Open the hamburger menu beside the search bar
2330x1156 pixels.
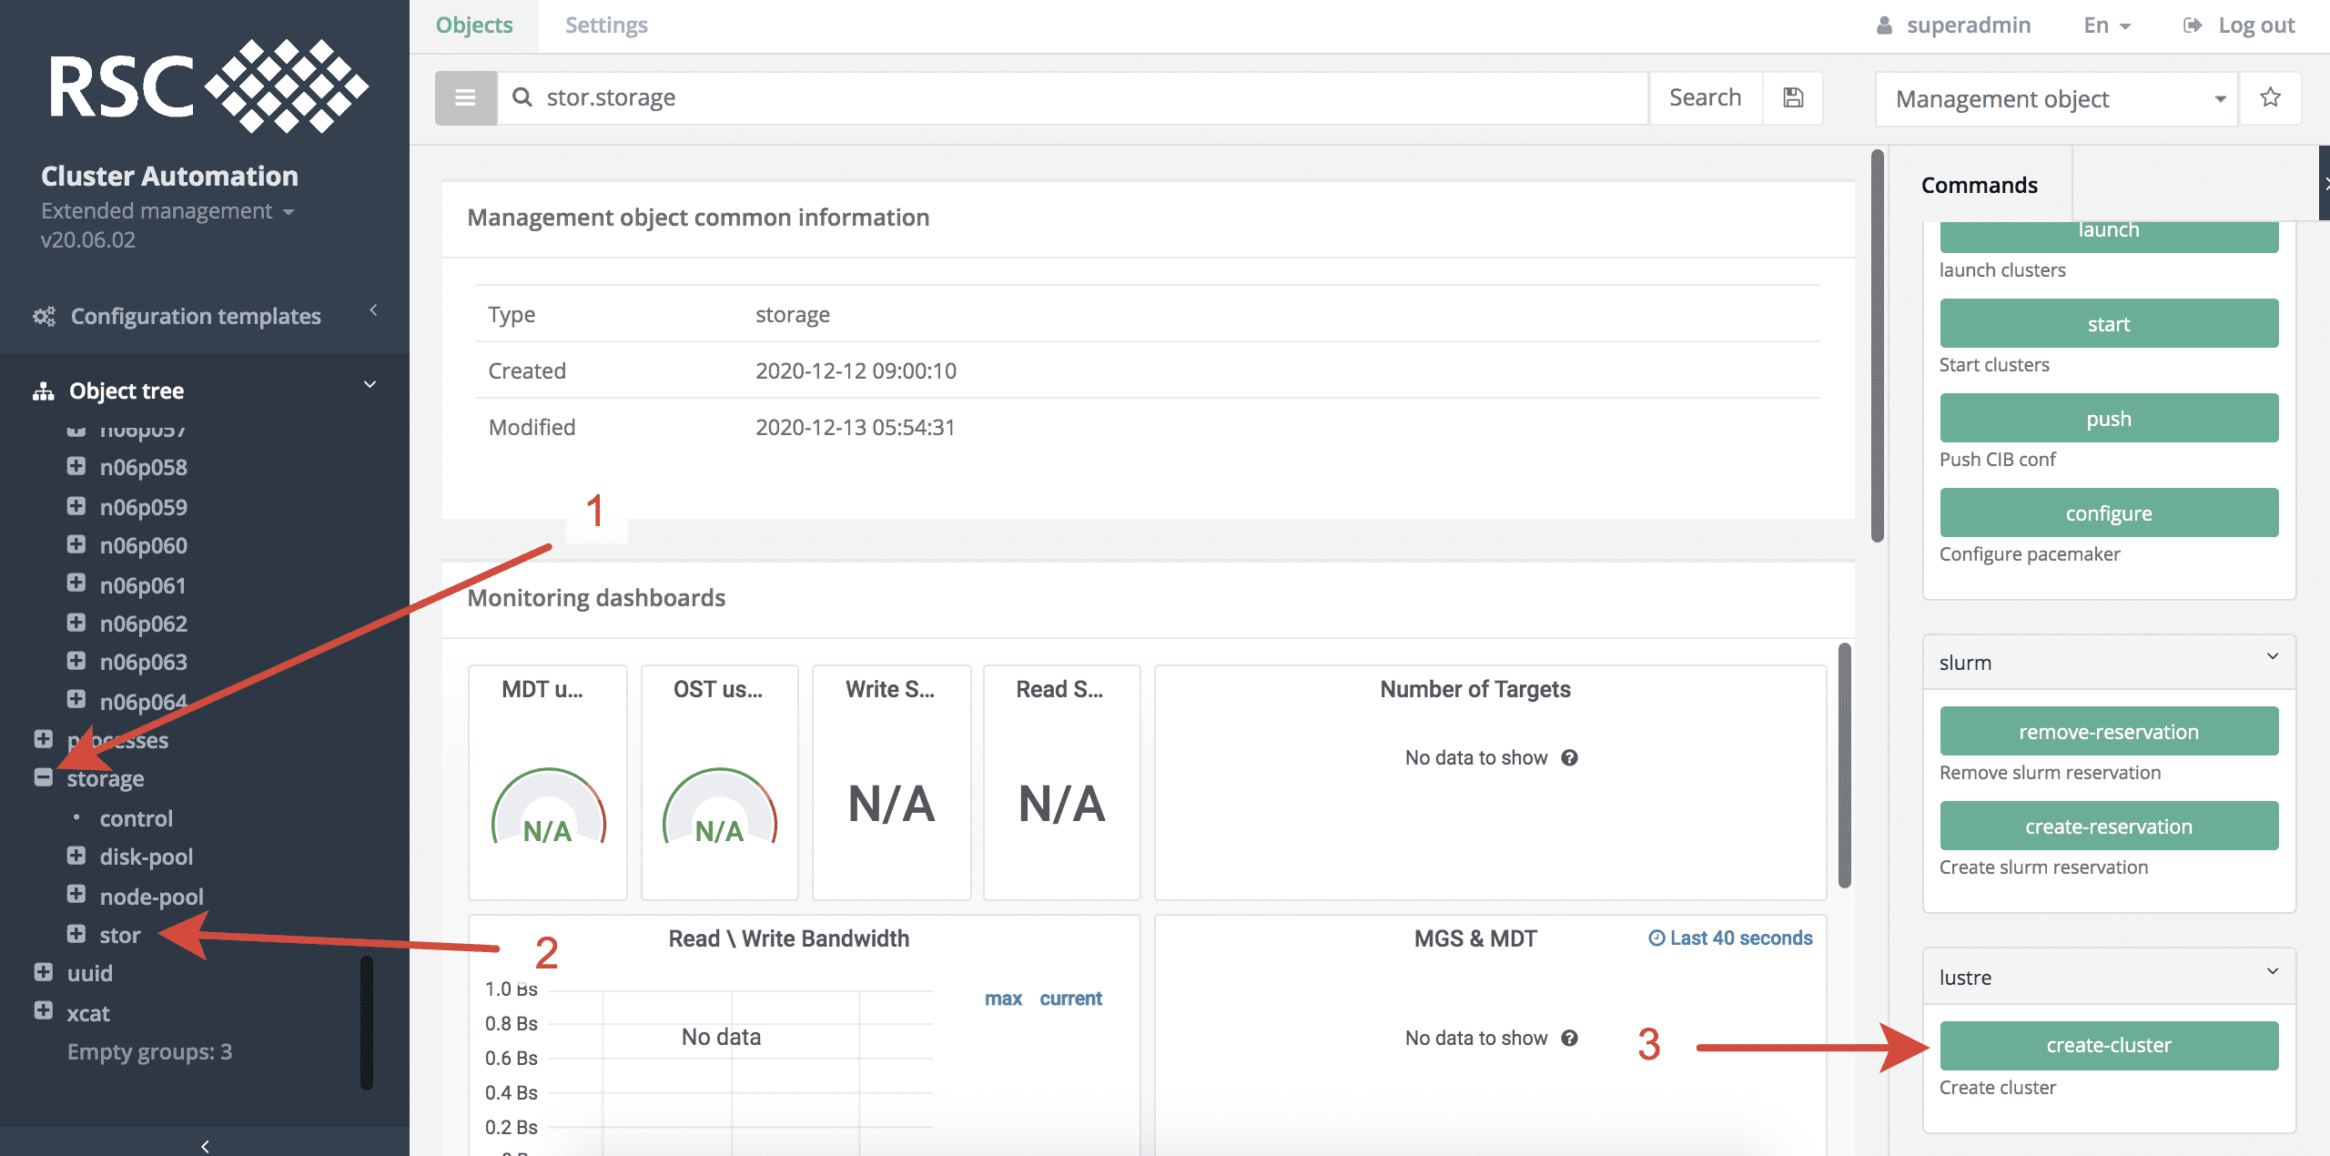coord(465,97)
